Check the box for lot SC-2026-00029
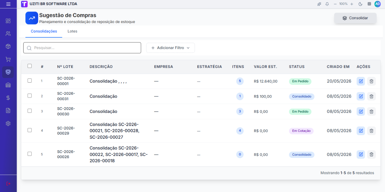 (30, 130)
